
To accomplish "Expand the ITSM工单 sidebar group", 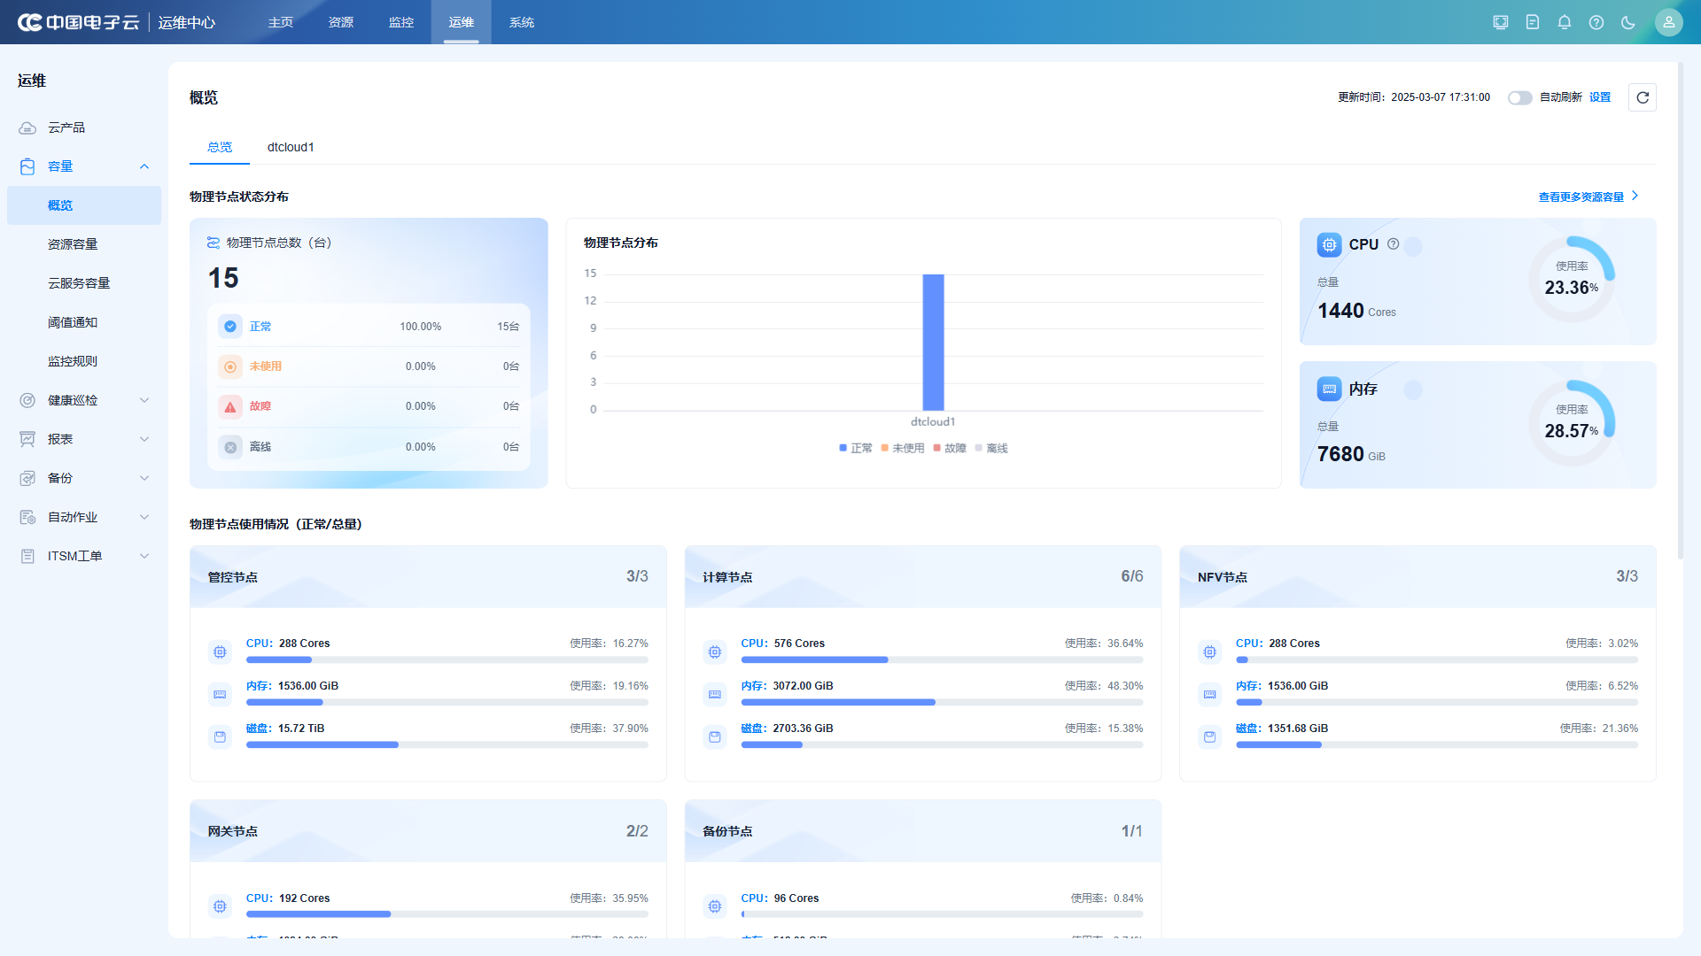I will pos(144,556).
